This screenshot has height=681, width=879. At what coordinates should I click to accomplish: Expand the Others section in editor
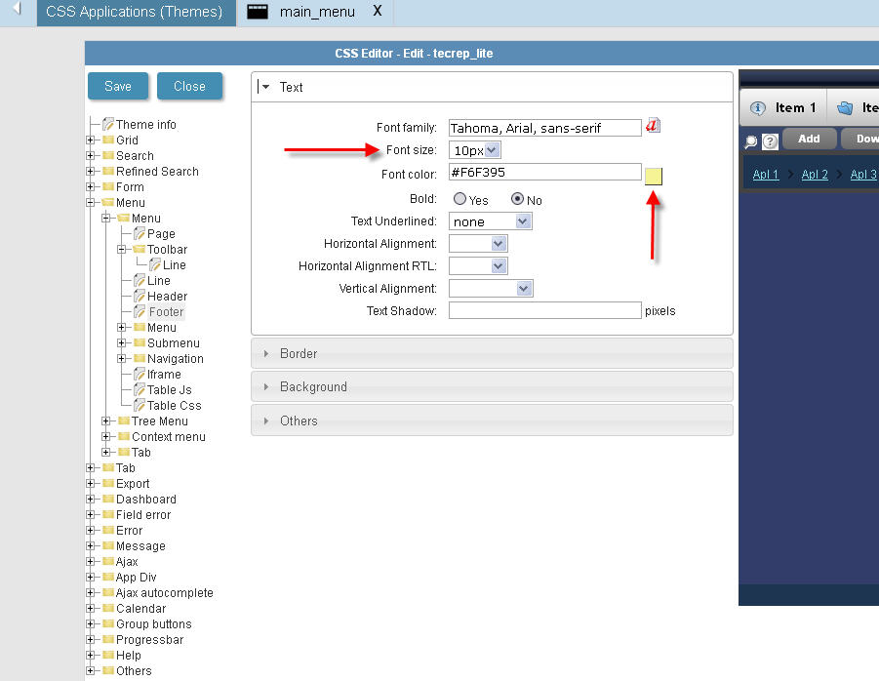point(492,421)
